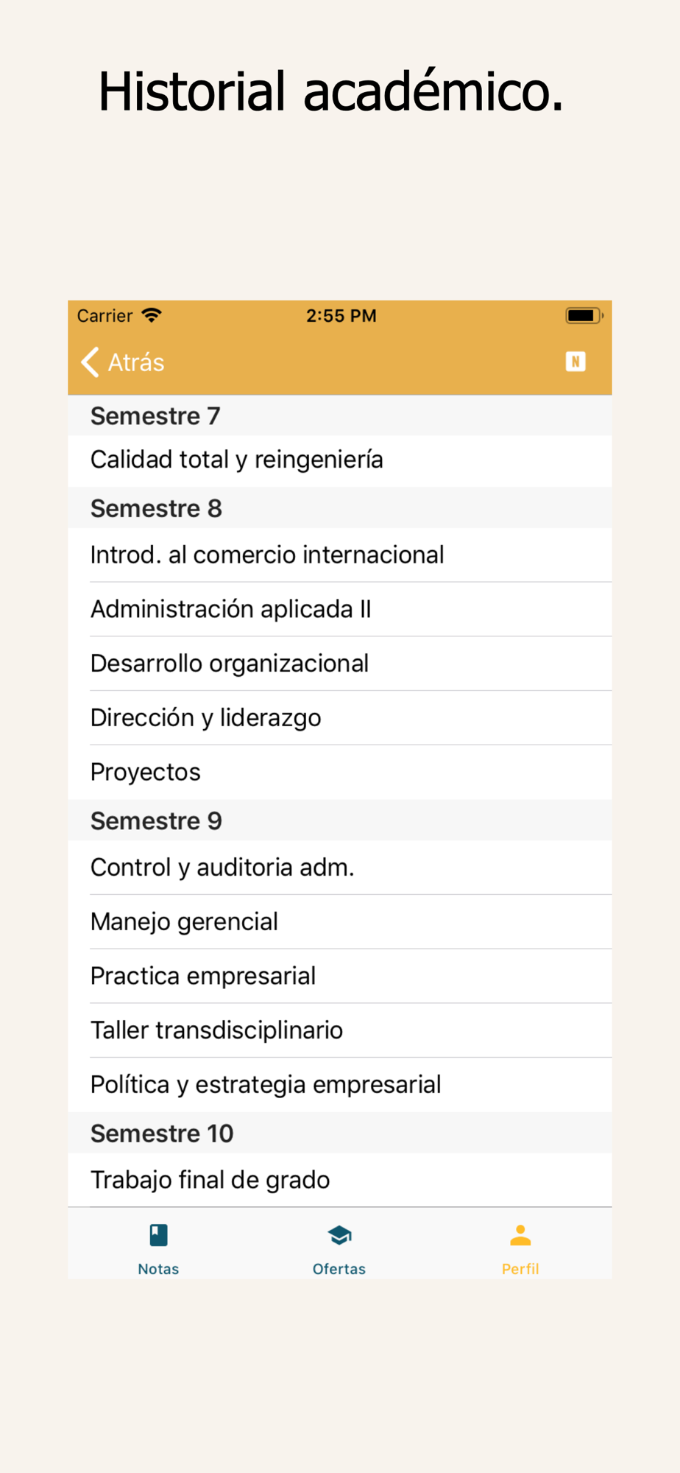Switch to the Ofertas tab label
Viewport: 680px width, 1473px height.
339,1268
